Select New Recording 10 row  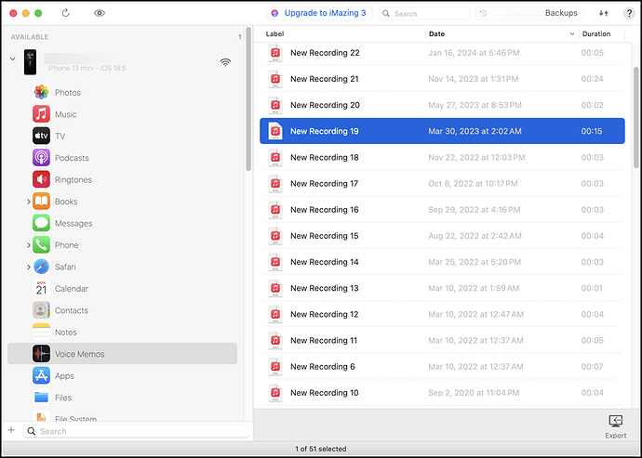pyautogui.click(x=442, y=393)
